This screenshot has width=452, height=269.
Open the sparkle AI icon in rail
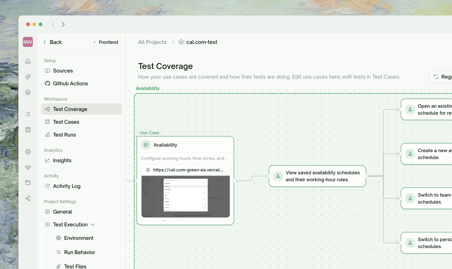pos(28,77)
